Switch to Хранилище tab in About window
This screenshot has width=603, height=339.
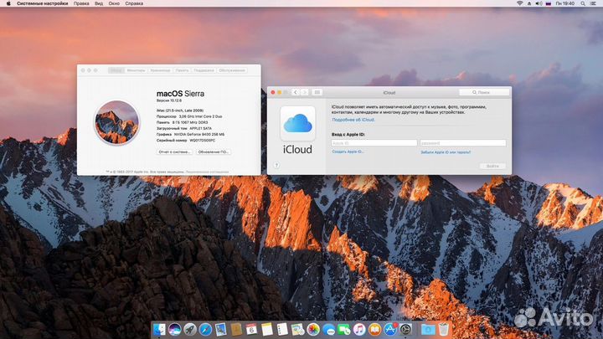point(160,70)
